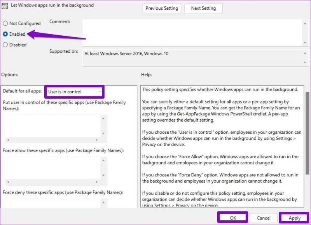This screenshot has width=311, height=225.
Task: Confirm with the OK button
Action: [233, 218]
